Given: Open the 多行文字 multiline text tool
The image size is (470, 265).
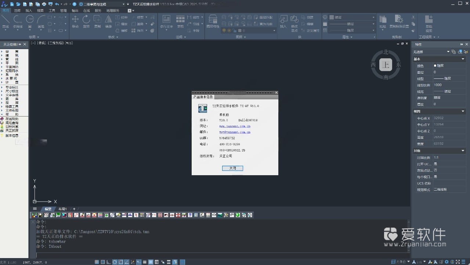Looking at the screenshot, I should coord(166,22).
